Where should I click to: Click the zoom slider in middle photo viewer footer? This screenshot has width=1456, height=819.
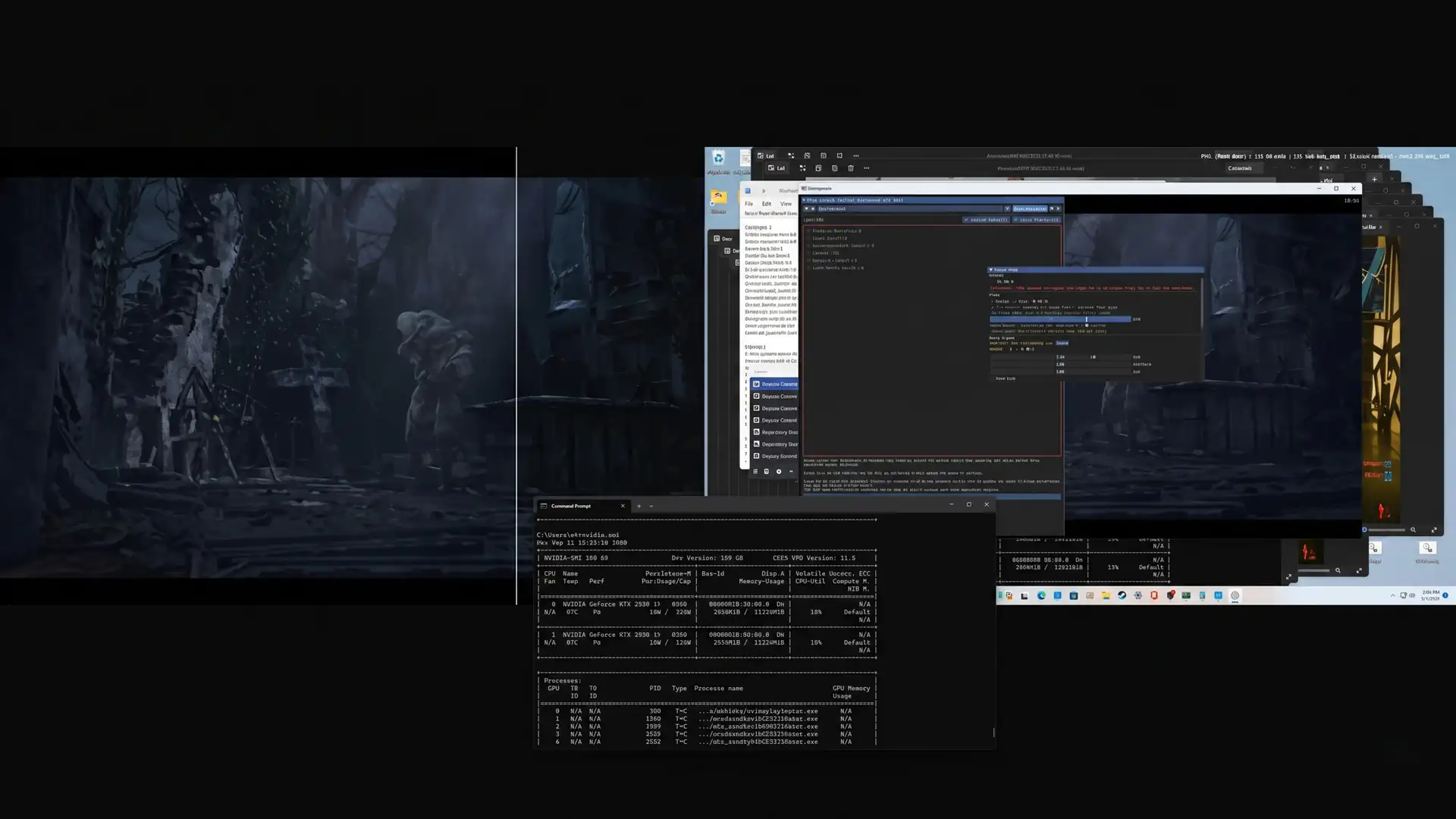point(1315,570)
